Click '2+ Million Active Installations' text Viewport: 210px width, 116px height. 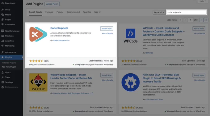[x=134, y=65]
